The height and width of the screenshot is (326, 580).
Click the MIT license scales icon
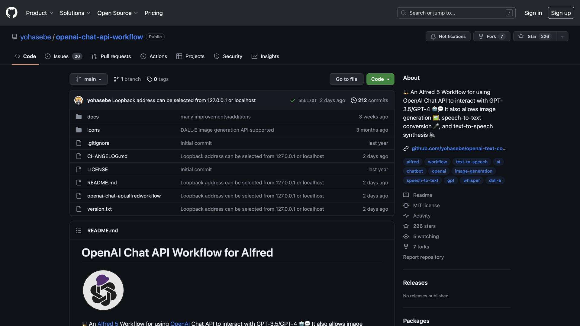pos(406,205)
